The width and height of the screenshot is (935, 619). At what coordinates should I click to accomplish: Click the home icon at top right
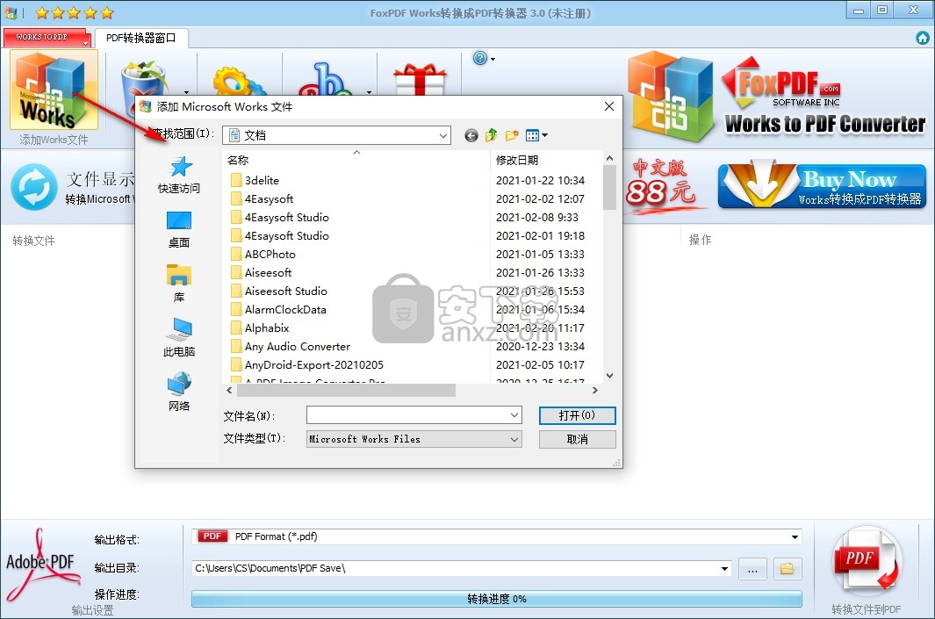coord(923,38)
